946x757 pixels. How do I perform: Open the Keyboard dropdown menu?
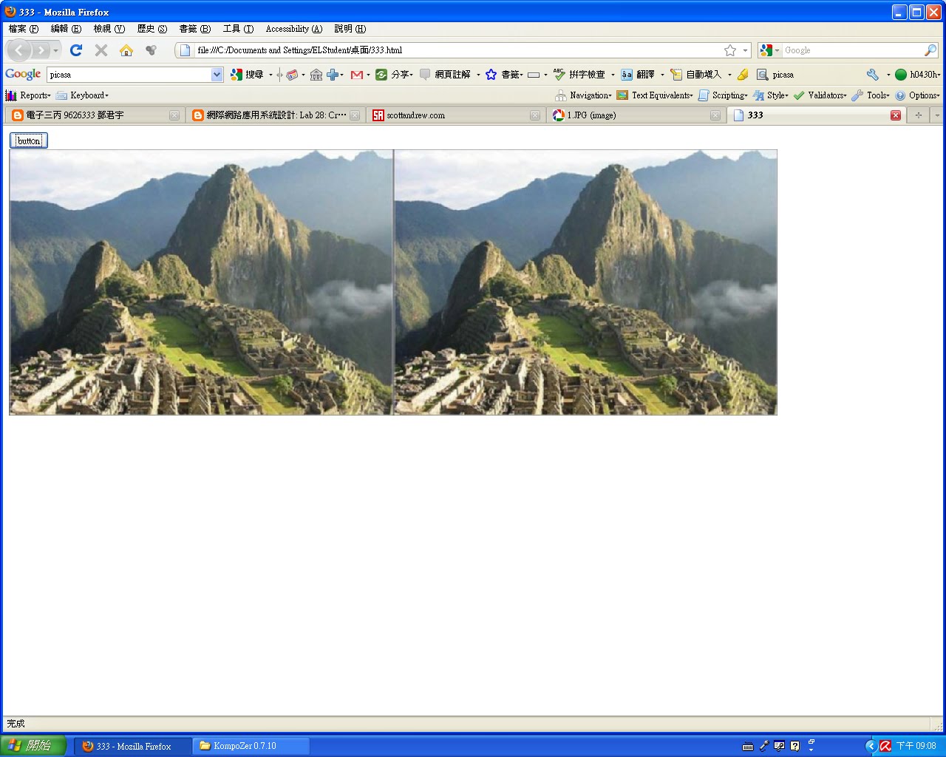[82, 95]
